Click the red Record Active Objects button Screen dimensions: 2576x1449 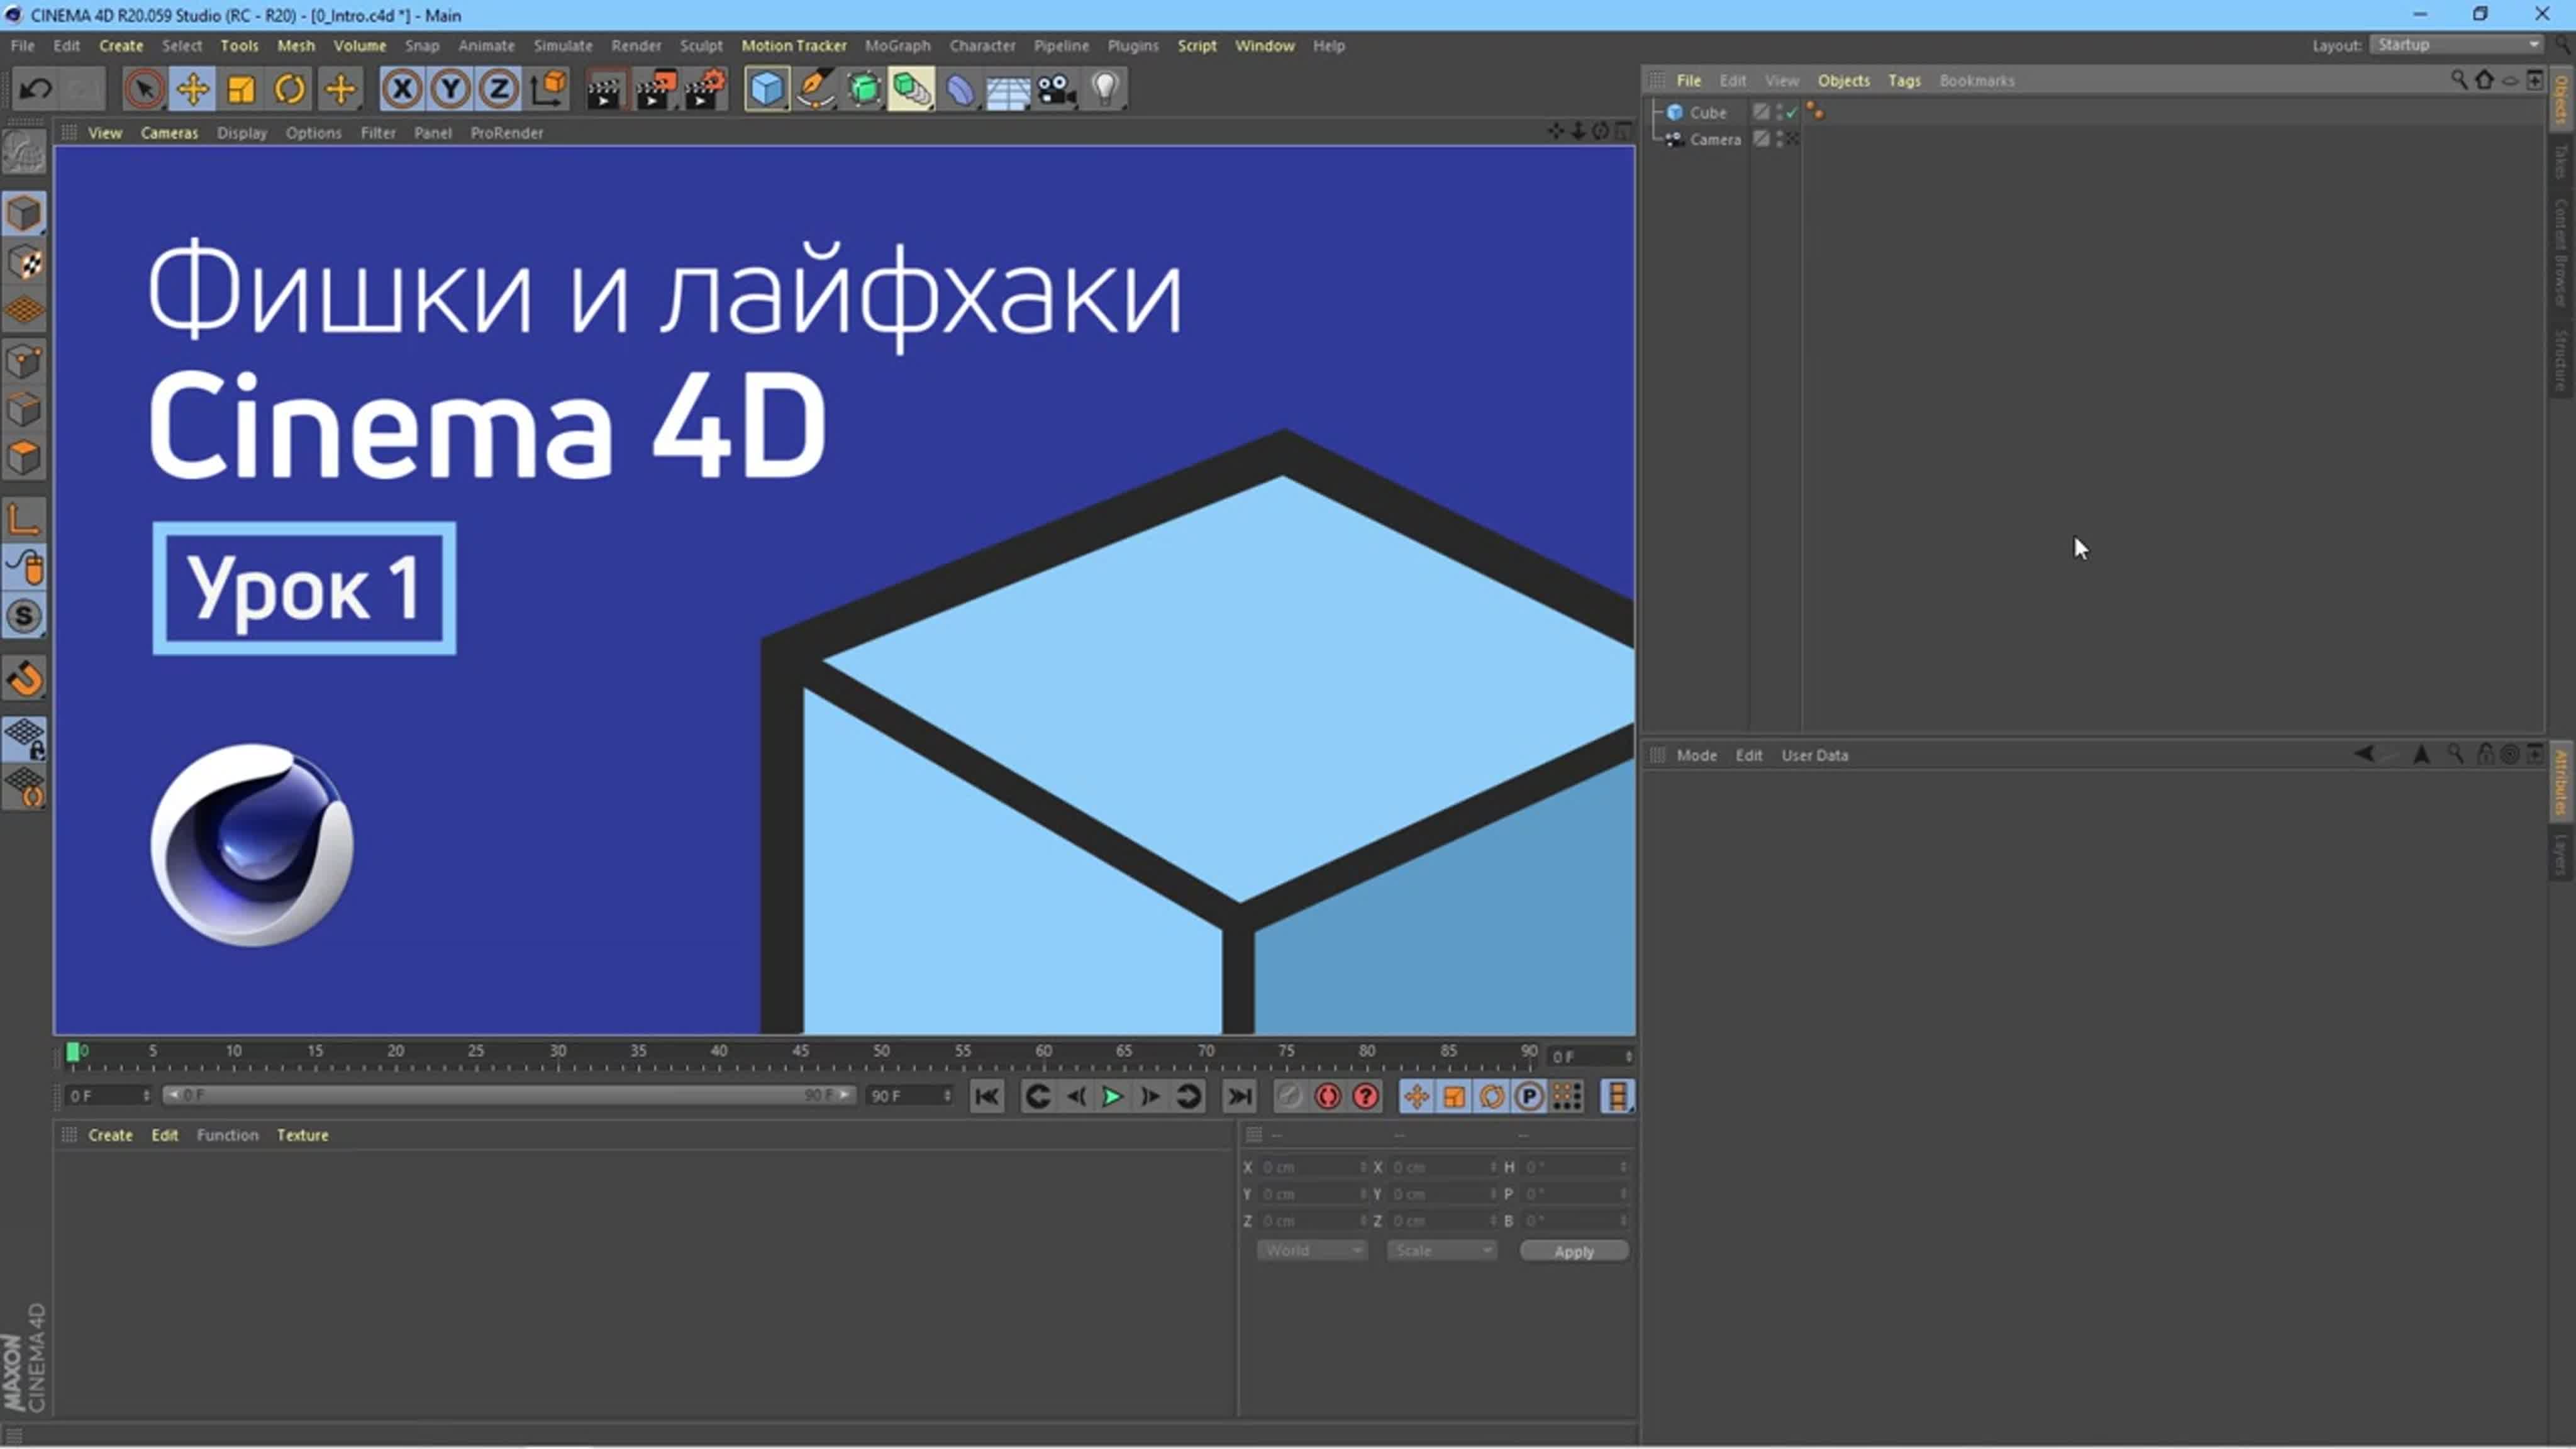pos(1290,1097)
